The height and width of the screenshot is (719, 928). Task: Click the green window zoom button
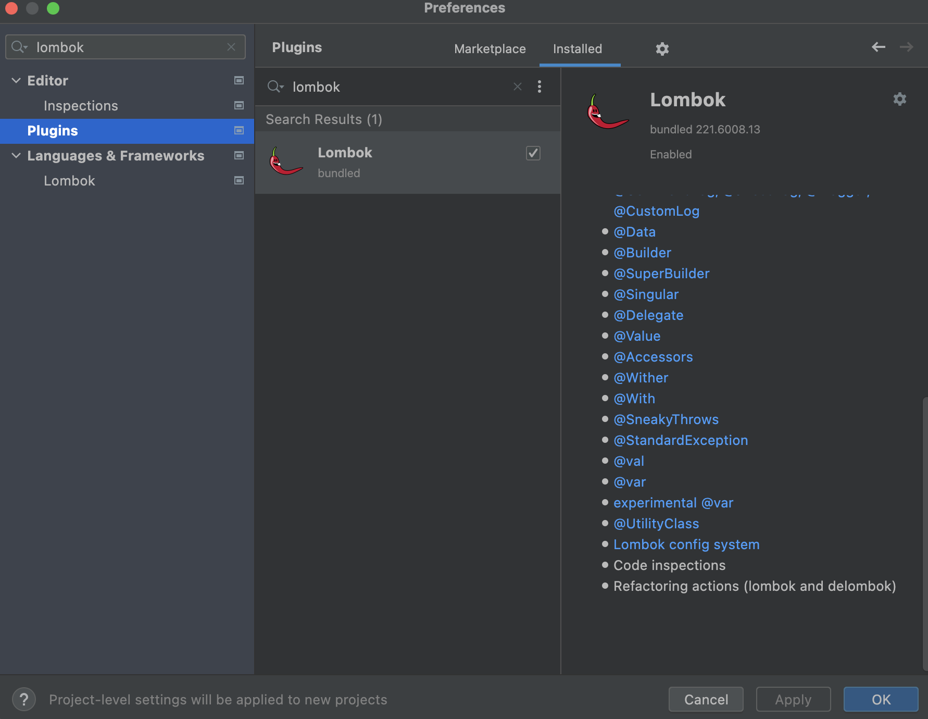pyautogui.click(x=53, y=8)
